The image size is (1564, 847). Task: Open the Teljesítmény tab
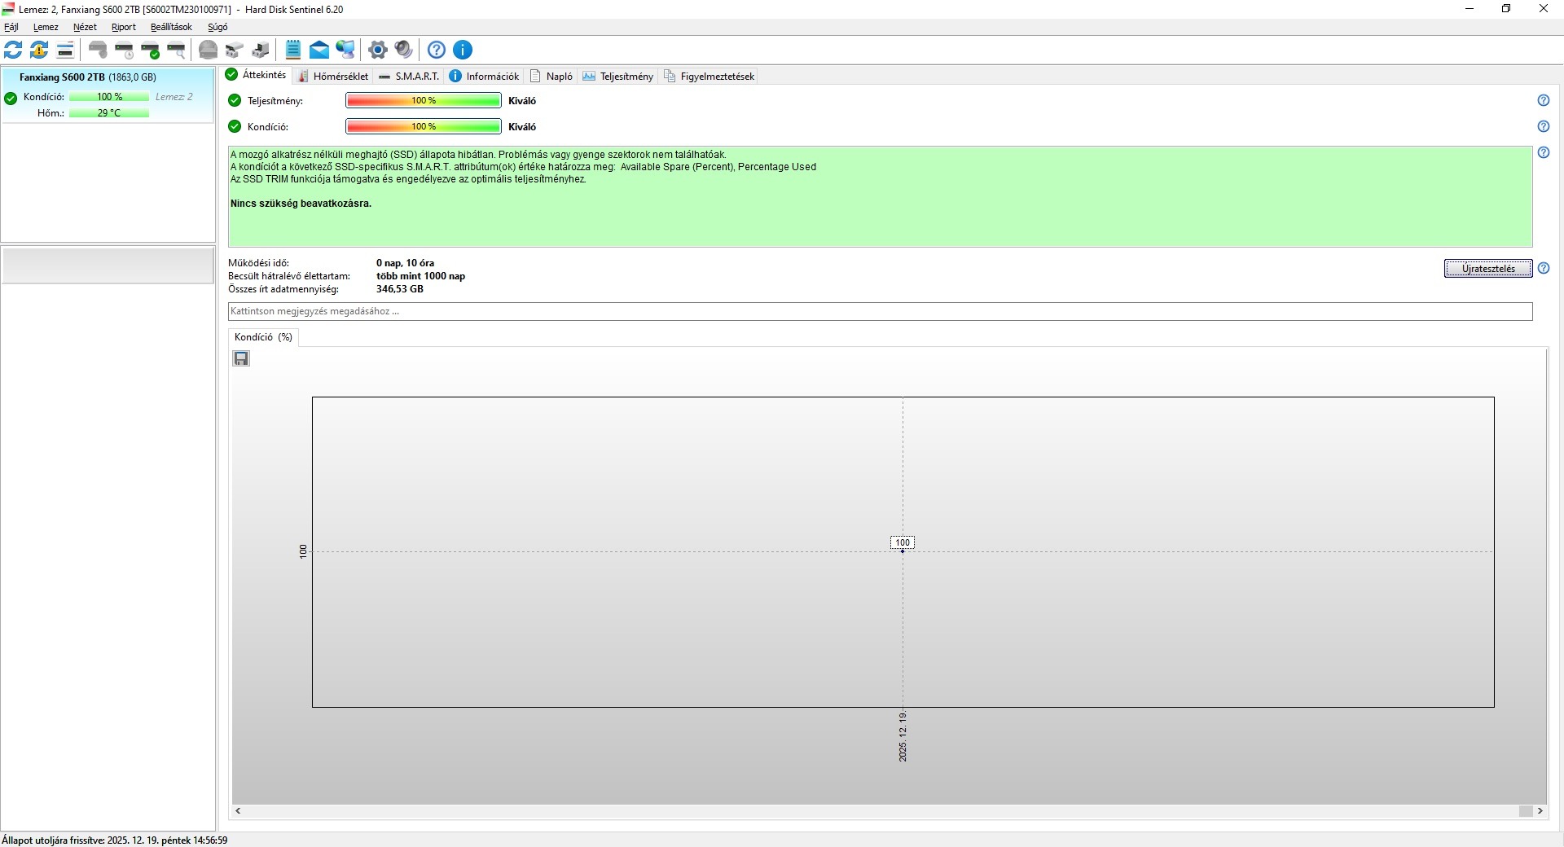click(618, 76)
